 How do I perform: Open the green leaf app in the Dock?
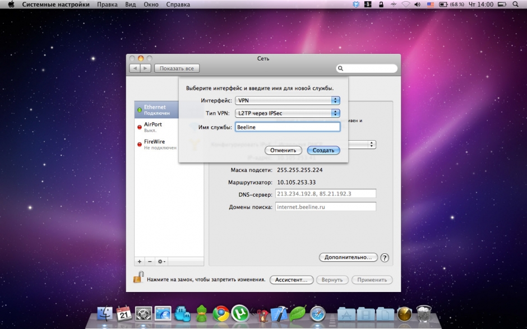(298, 313)
